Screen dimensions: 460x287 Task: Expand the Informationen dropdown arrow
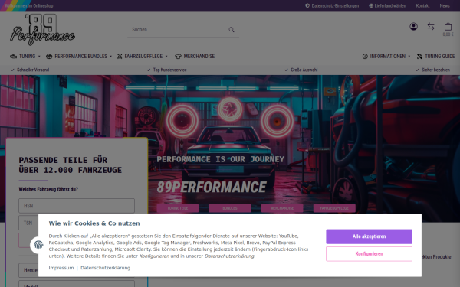click(409, 56)
